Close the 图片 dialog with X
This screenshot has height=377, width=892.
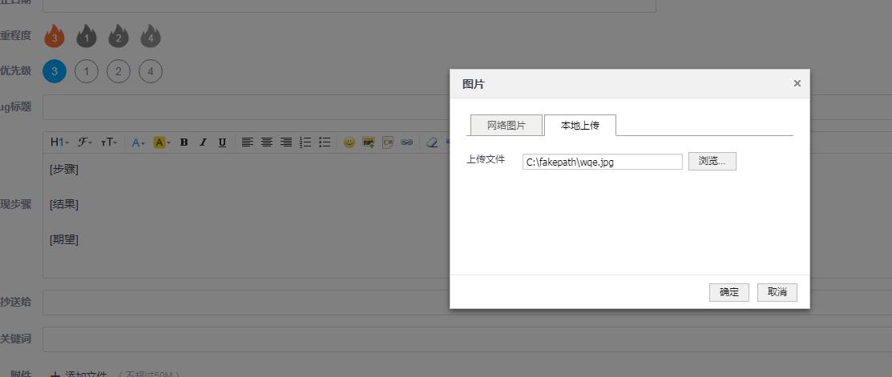click(797, 83)
